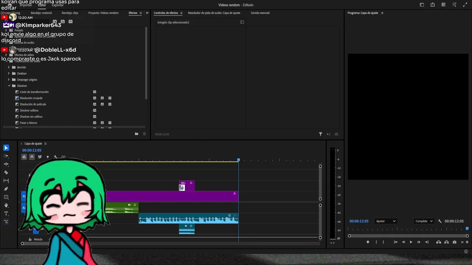
Task: Open Capa de ajuste timeline panel menu
Action: (45, 144)
